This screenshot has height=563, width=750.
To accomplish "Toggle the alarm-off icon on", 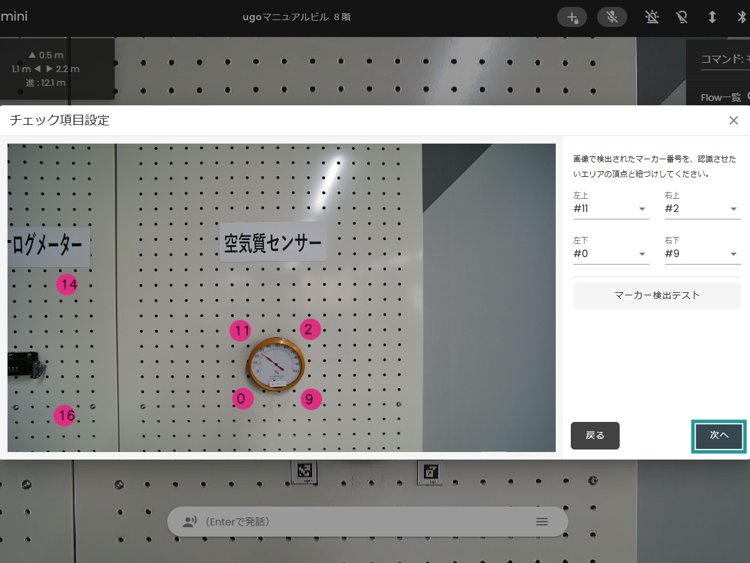I will (x=652, y=17).
